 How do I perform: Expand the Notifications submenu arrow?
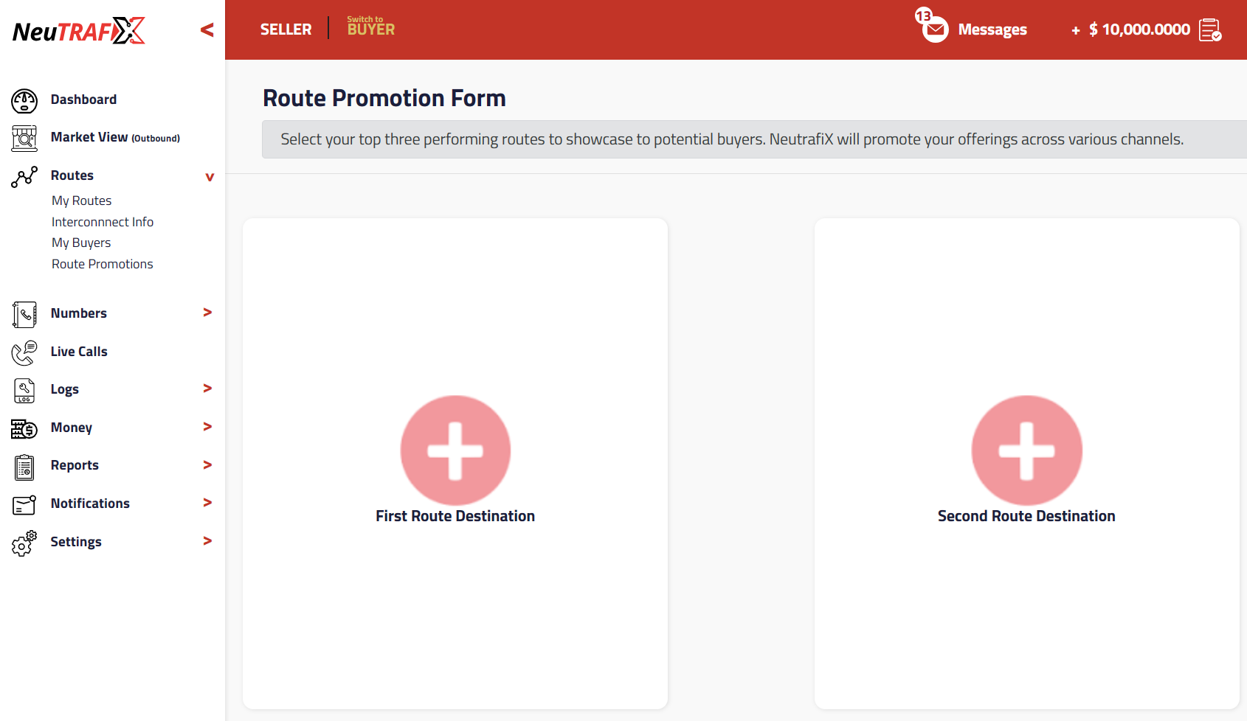click(207, 503)
